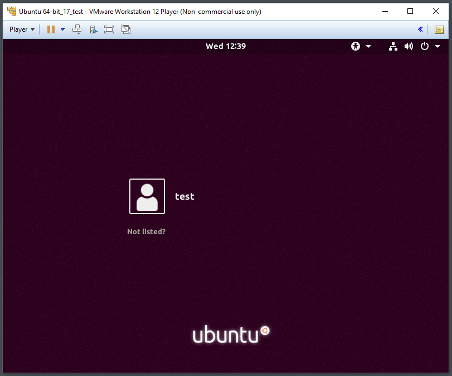452x376 pixels.
Task: Maximize the VMware Player window
Action: pyautogui.click(x=410, y=11)
